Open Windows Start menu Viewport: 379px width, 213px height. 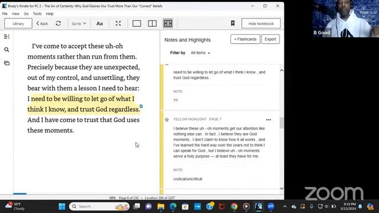[x=62, y=206]
